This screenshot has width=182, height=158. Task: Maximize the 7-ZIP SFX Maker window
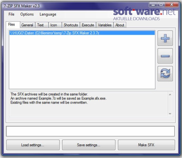click(x=161, y=5)
